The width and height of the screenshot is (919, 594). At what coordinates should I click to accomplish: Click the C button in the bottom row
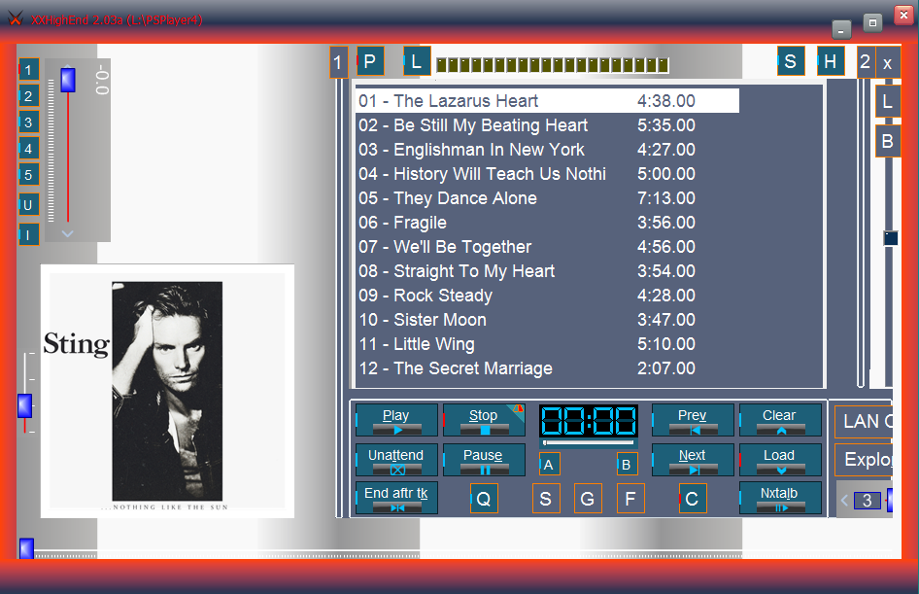[693, 499]
